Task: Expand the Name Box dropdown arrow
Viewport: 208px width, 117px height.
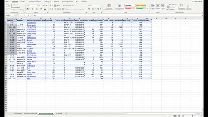Action: (14, 15)
